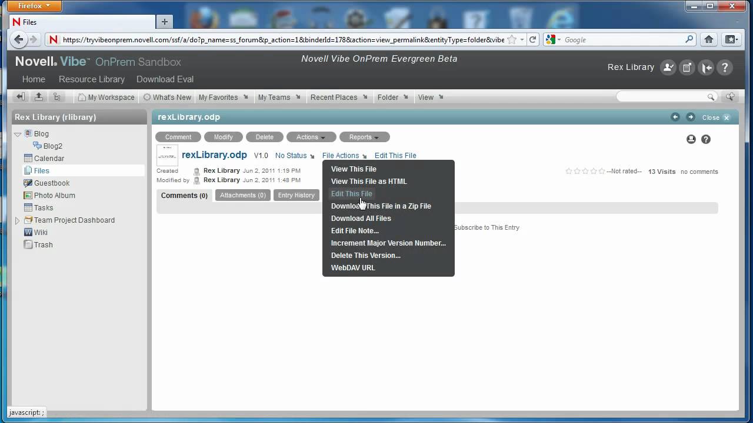Open Trash in sidebar tree

(x=44, y=245)
